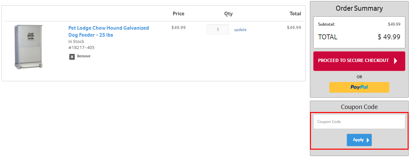The height and width of the screenshot is (158, 411).
Task: Check out using the PayPal logo button
Action: pyautogui.click(x=359, y=87)
